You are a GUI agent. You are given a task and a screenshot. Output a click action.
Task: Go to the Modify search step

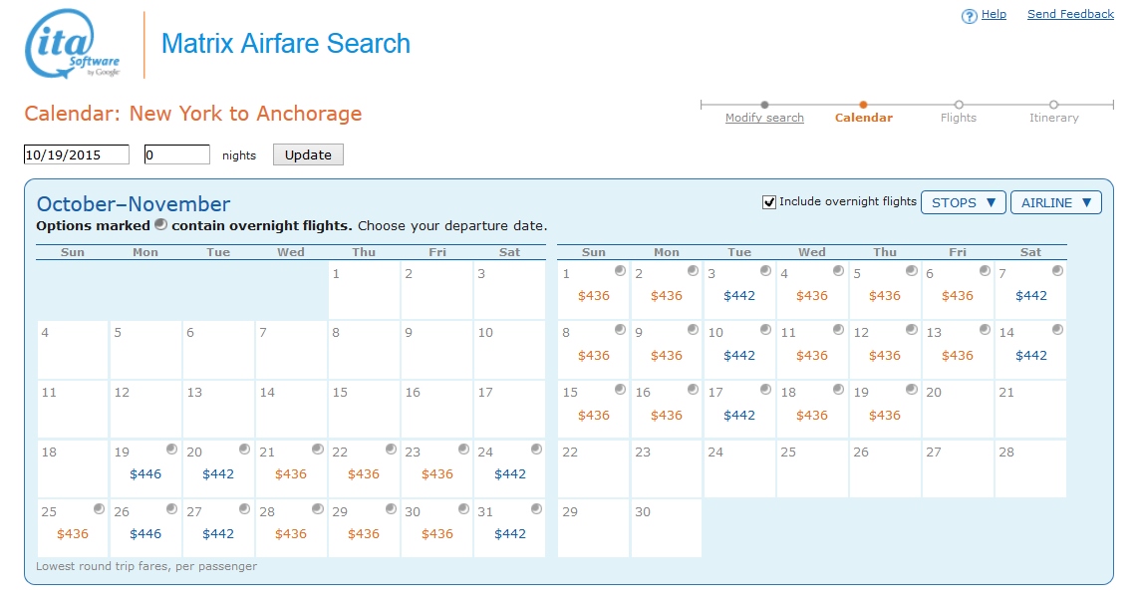(x=764, y=118)
